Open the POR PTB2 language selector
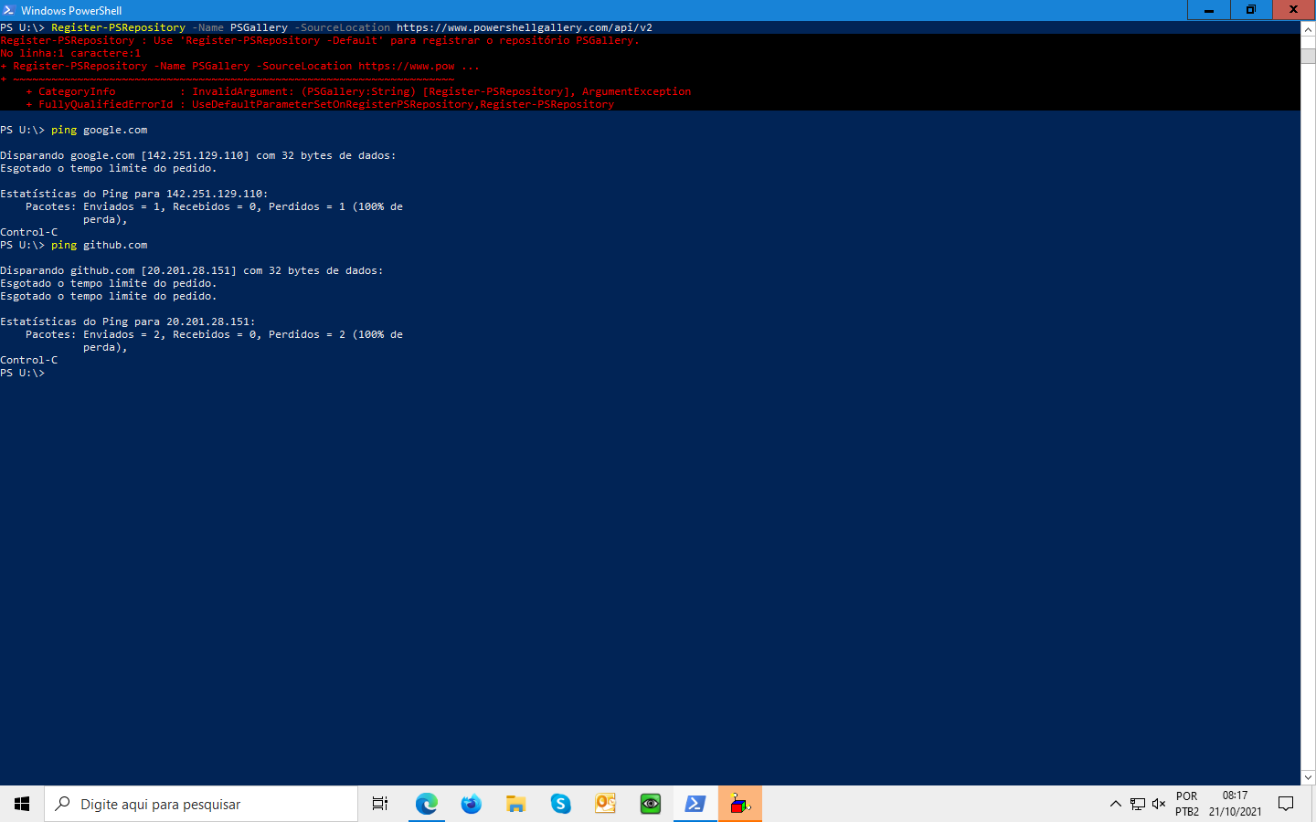The image size is (1316, 822). tap(1185, 804)
